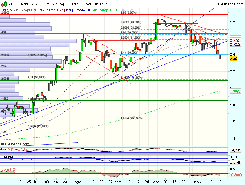
Task: Click the green 1,9670 MM200 price tag
Action: tap(235, 91)
